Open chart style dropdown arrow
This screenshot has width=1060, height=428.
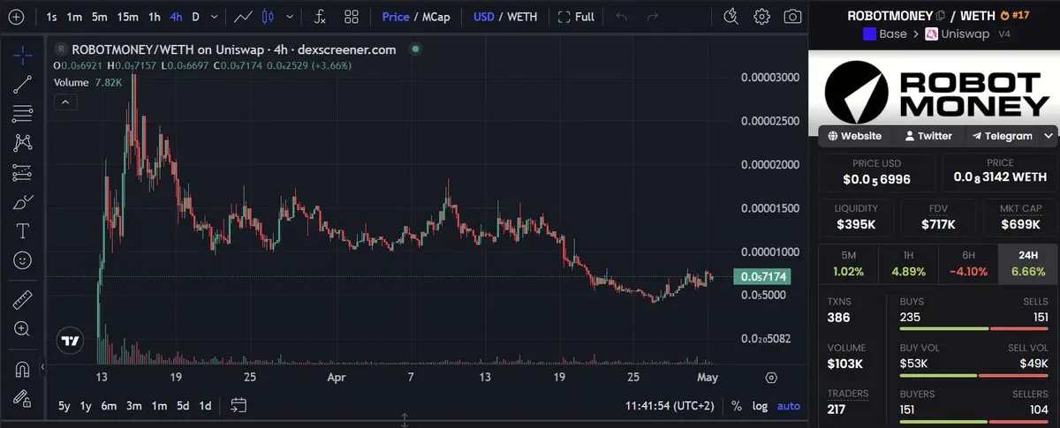(290, 16)
